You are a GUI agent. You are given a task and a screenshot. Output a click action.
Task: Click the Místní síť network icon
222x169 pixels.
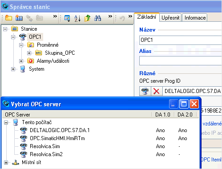[16, 162]
